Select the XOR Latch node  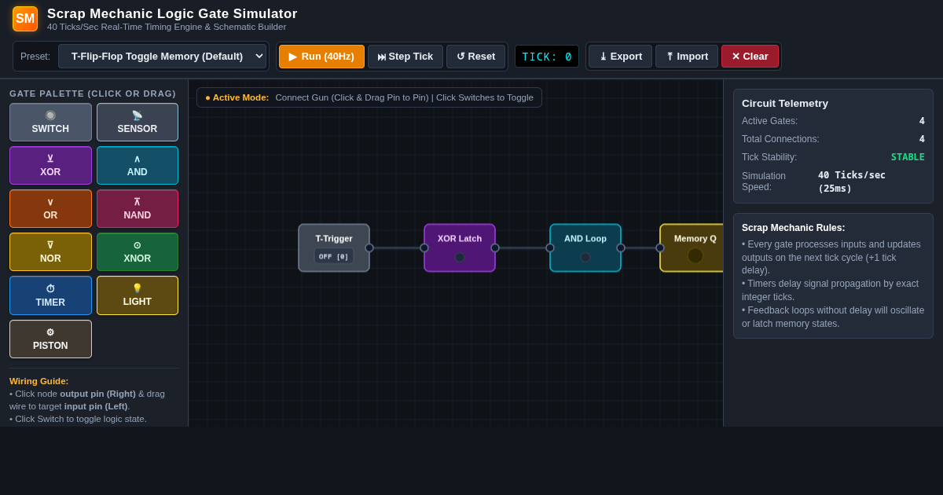point(460,248)
